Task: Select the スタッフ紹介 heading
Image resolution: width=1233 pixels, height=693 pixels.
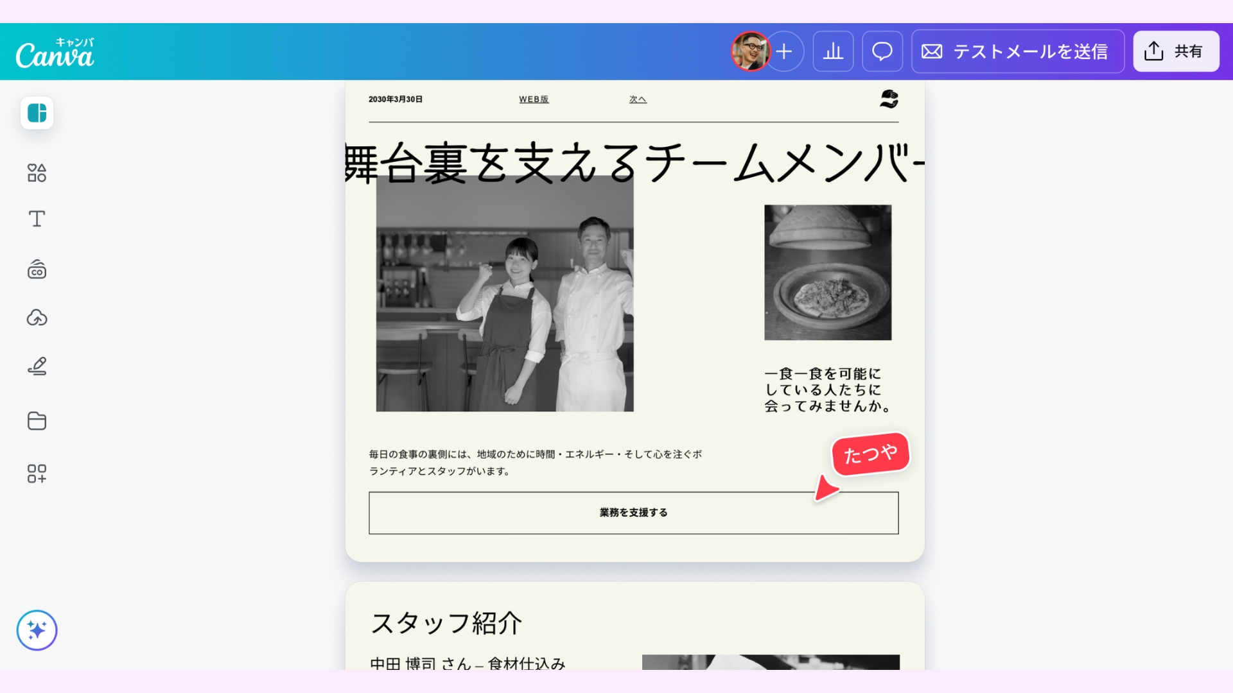Action: coord(446,623)
